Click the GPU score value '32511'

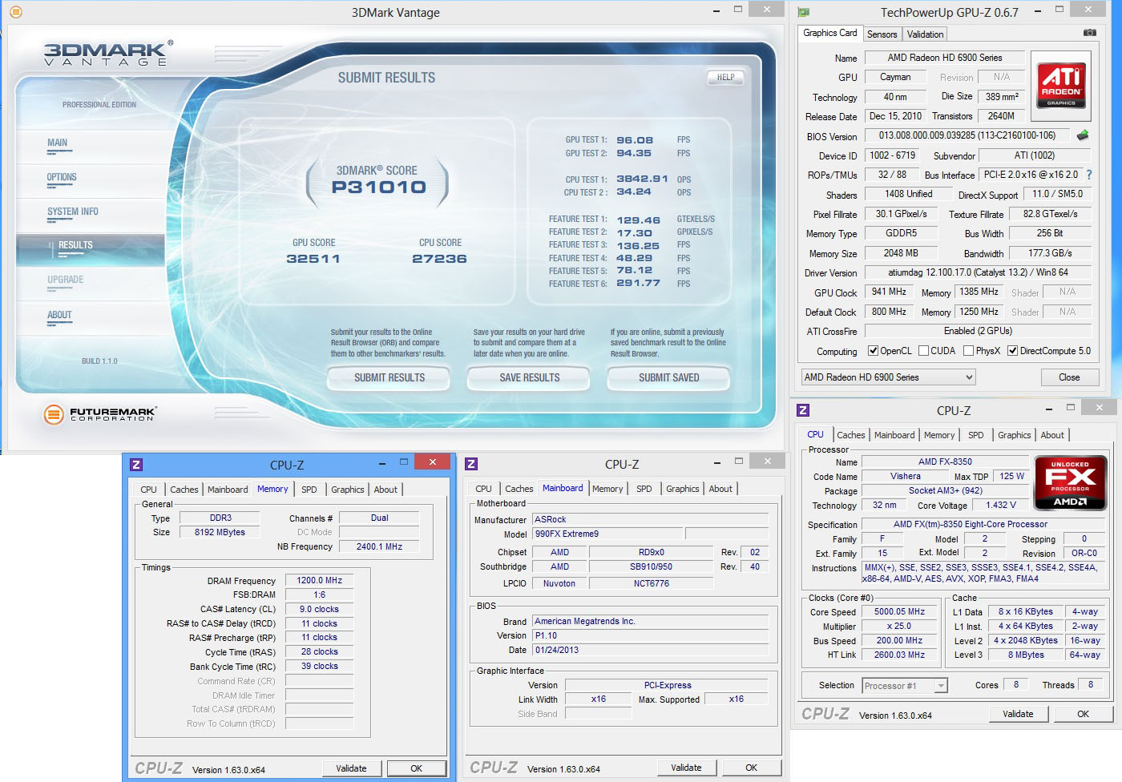pos(313,259)
